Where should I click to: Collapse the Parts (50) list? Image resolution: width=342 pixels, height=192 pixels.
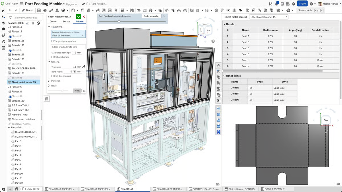tap(9, 127)
